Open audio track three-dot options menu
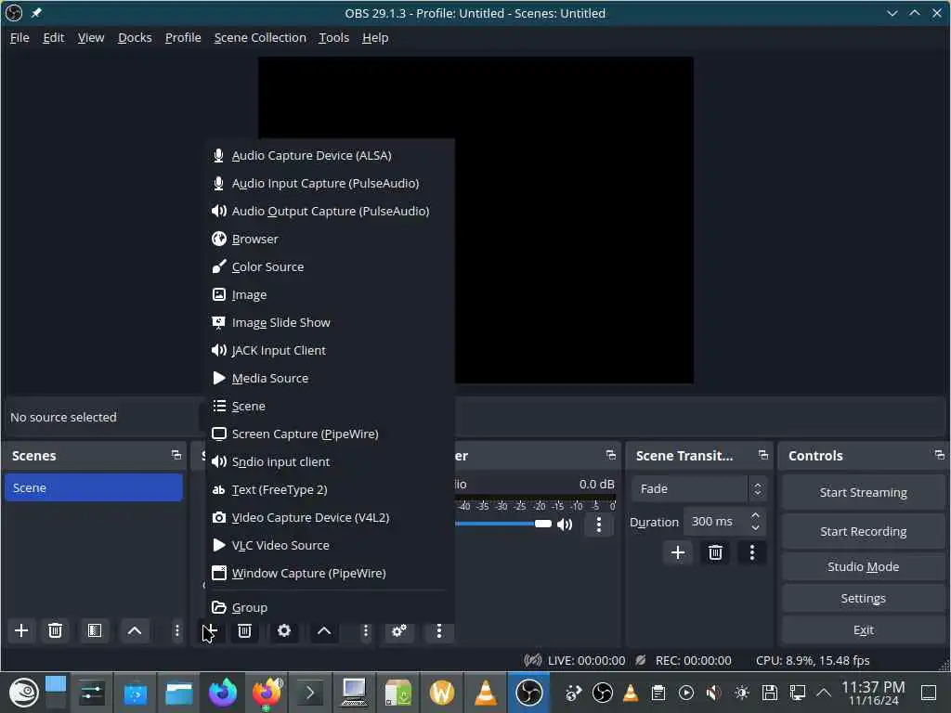951x713 pixels. [x=599, y=525]
